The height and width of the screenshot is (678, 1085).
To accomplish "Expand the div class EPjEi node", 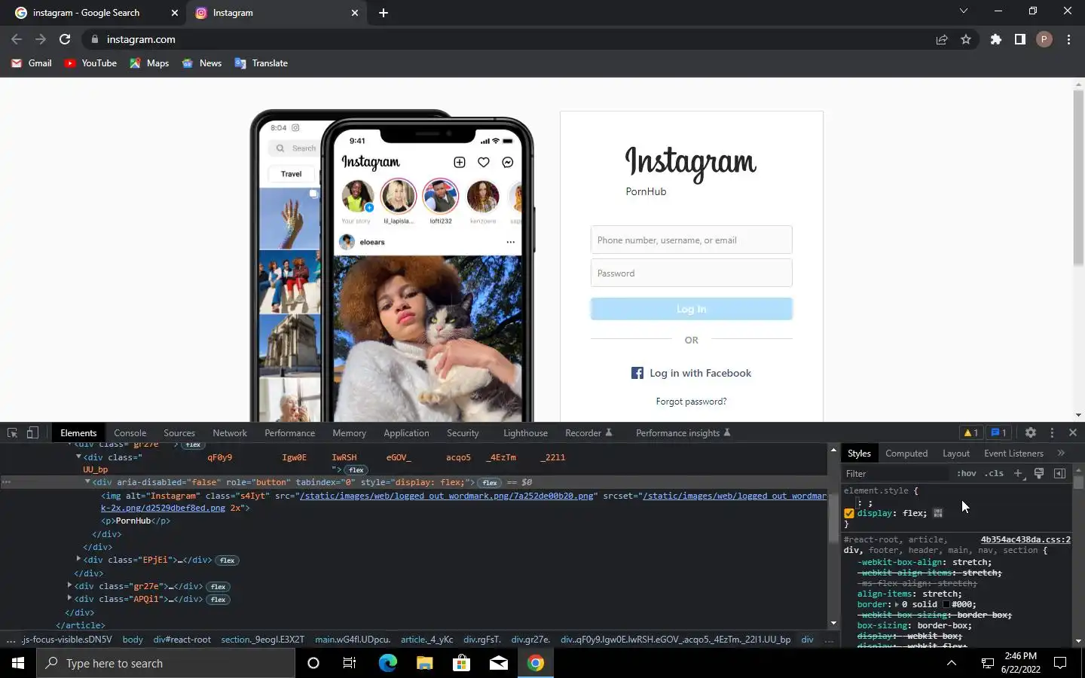I will (78, 559).
